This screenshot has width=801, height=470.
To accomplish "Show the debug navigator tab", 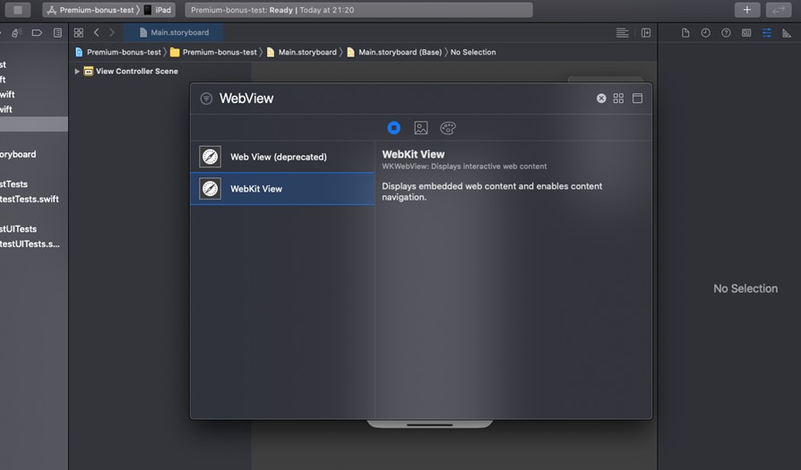I will click(x=16, y=32).
